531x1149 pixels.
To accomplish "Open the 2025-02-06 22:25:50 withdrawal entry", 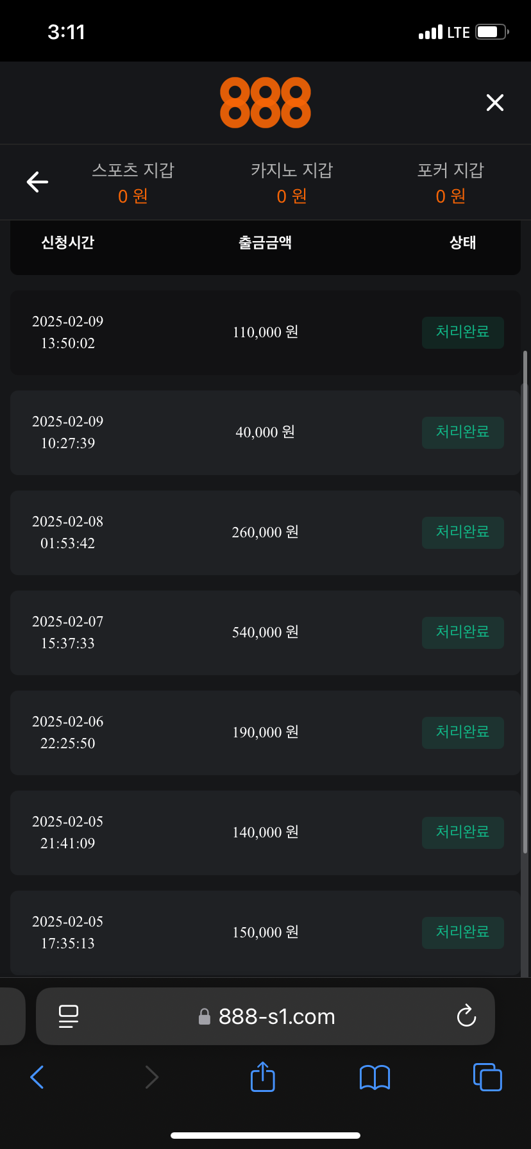I will 68,732.
